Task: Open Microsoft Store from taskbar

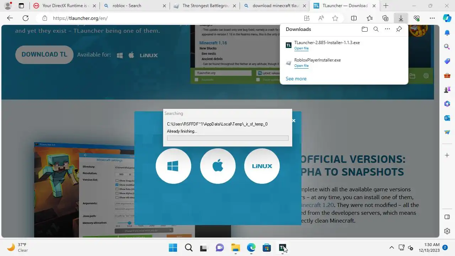Action: pos(267,248)
